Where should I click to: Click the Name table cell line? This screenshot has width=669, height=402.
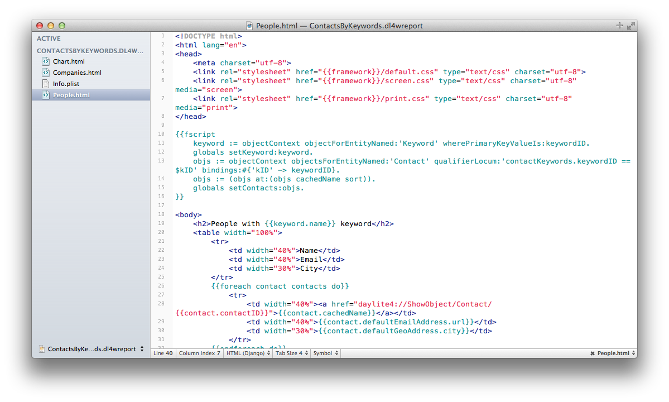[285, 251]
